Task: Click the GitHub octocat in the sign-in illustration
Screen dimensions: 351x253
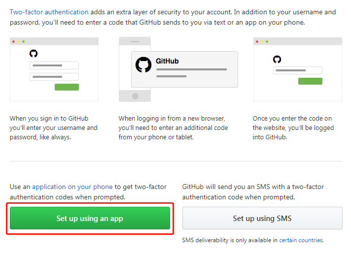Action: (34, 53)
